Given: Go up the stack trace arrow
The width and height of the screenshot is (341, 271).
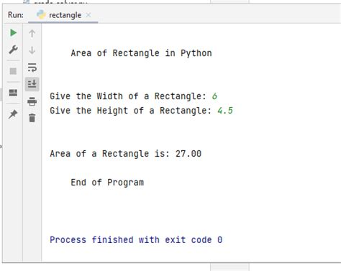Looking at the screenshot, I should [x=32, y=33].
